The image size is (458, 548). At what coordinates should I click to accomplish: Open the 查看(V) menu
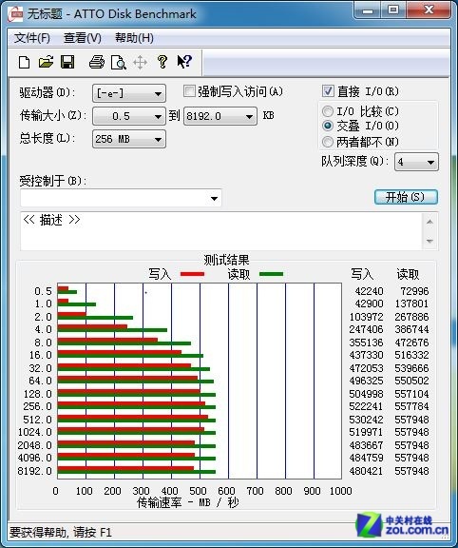click(x=83, y=38)
